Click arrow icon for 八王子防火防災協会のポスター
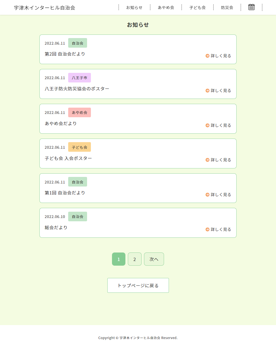 (208, 91)
